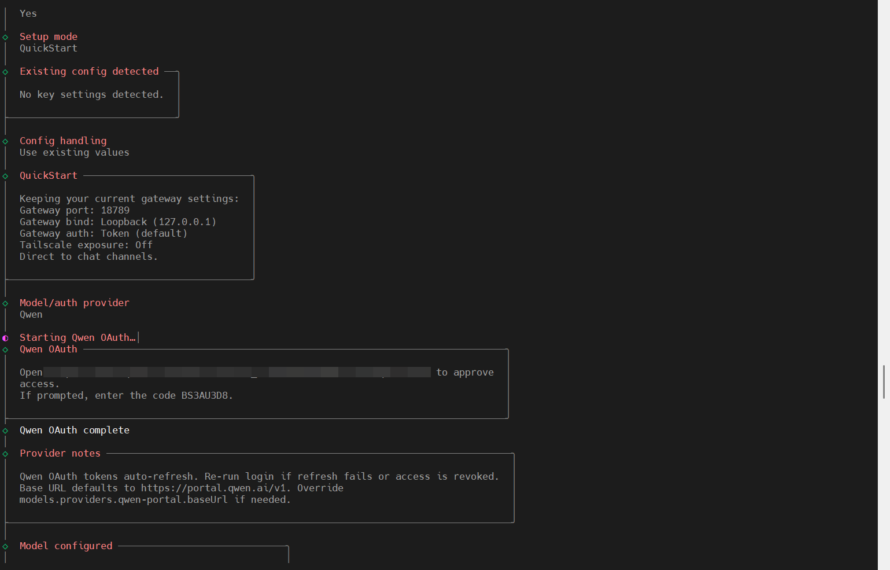Click 'Gateway bind: Loopback (127.0.0.1)' line

pos(118,222)
